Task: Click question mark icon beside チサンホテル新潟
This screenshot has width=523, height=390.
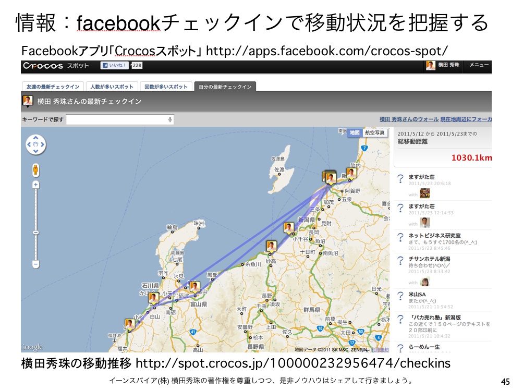Action: tap(400, 261)
